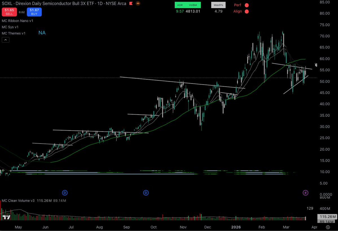
Task: Click the 30.00 price scale label
Action: 325,127
